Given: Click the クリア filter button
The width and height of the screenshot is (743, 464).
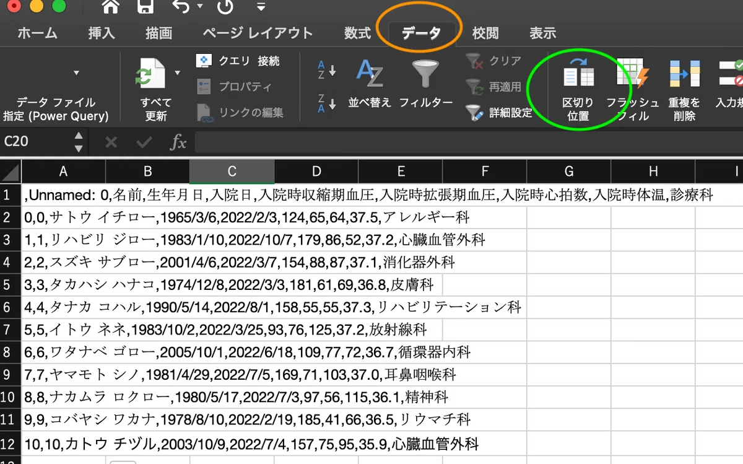Looking at the screenshot, I should (x=493, y=61).
